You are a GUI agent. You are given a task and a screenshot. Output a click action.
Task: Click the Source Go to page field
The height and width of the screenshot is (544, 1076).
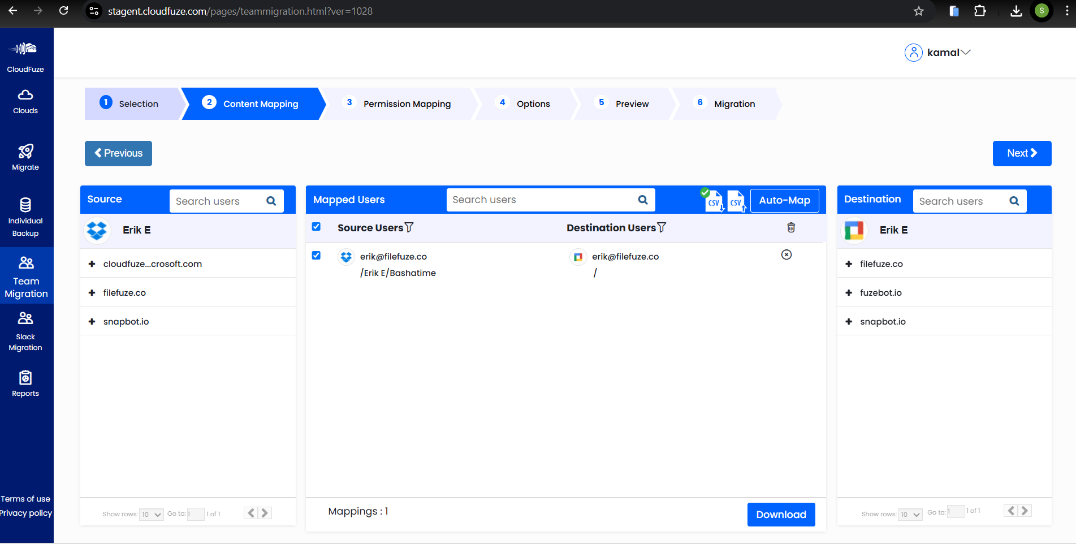[196, 514]
